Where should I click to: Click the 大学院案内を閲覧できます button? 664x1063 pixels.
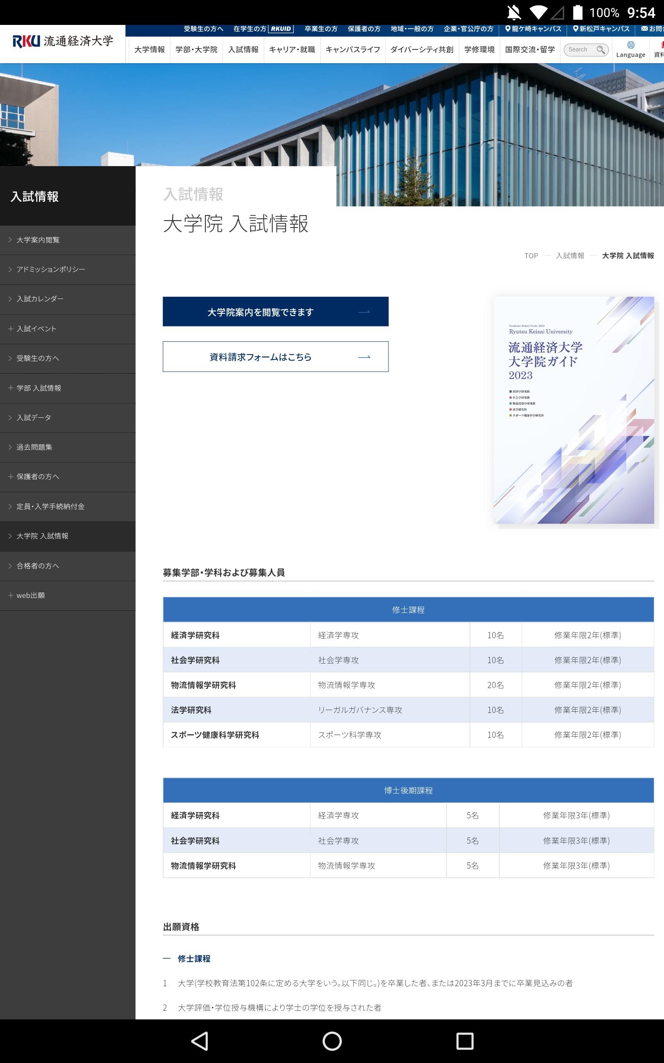pos(275,312)
